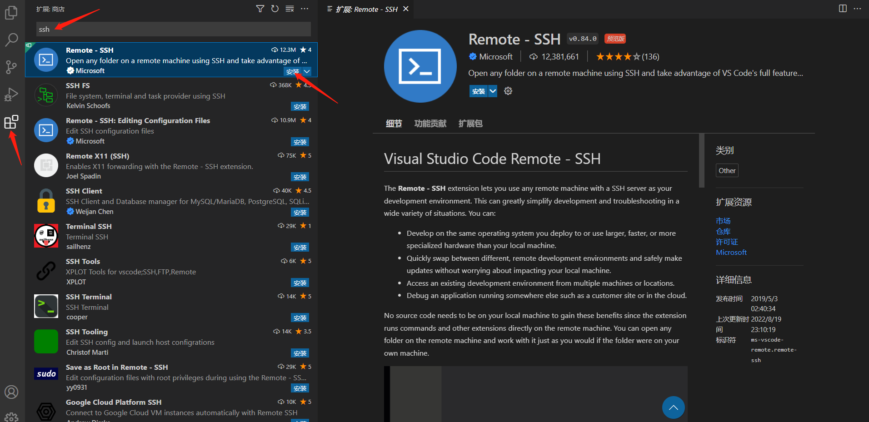
Task: Open the extensions panel more actions menu
Action: [305, 9]
